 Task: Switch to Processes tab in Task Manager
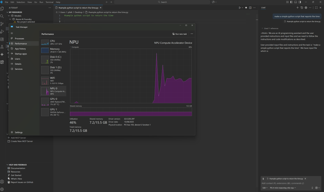point(19,39)
